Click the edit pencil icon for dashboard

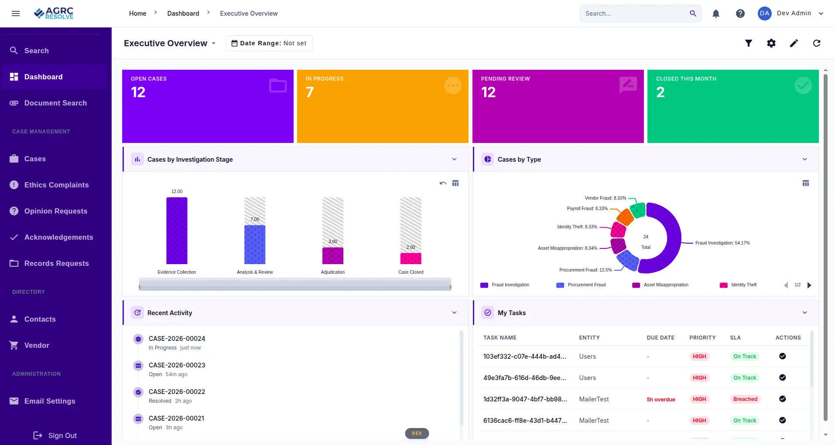(x=794, y=43)
